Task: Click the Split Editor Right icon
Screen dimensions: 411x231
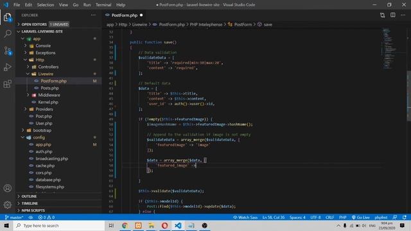Action: [392, 15]
